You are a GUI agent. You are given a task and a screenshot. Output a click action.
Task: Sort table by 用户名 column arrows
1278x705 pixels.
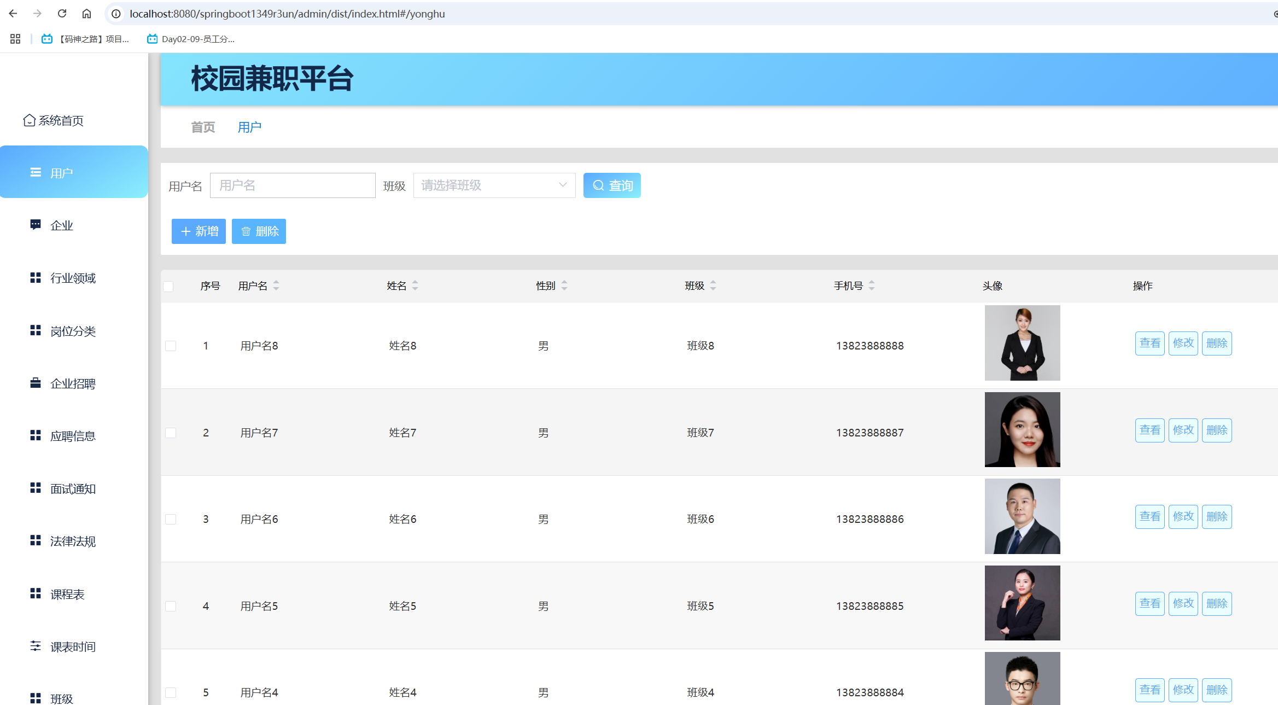276,286
